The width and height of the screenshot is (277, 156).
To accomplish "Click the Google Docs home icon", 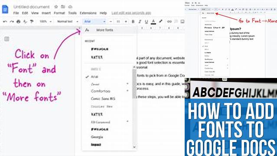I will tap(5, 9).
